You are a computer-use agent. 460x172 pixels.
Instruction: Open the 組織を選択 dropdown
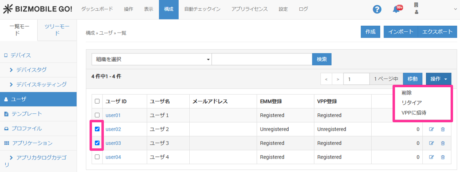point(151,60)
